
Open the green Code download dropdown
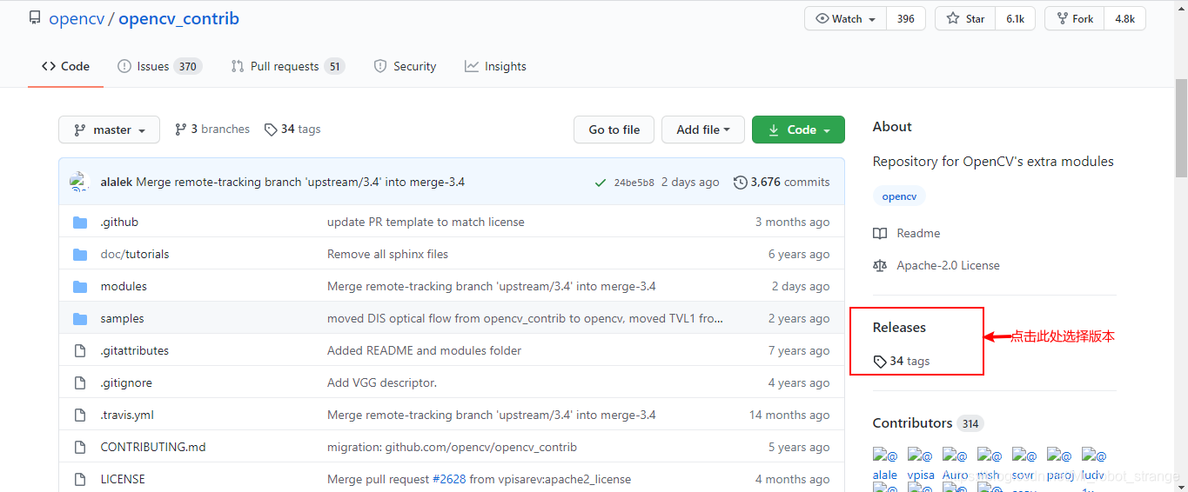point(798,130)
